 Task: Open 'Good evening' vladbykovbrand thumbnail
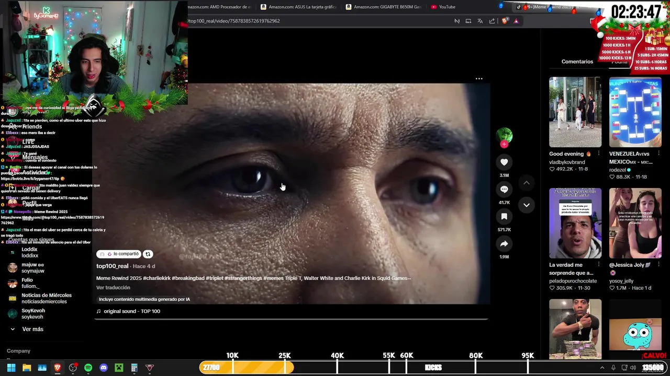[575, 112]
